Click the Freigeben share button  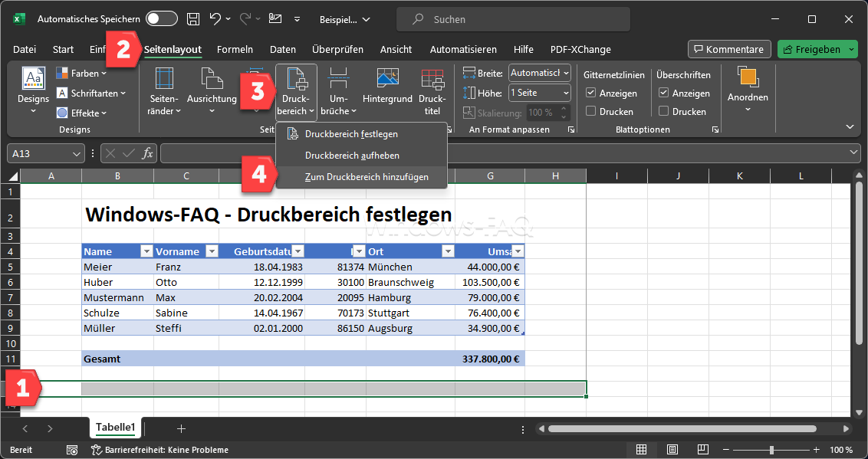coord(813,49)
